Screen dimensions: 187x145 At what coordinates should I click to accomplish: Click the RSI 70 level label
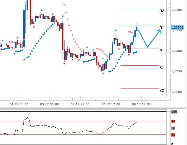click(x=173, y=121)
